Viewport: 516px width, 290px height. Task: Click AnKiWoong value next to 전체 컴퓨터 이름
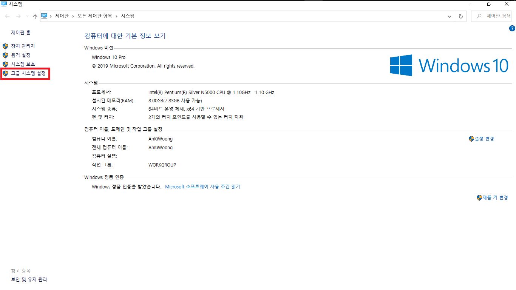click(161, 148)
